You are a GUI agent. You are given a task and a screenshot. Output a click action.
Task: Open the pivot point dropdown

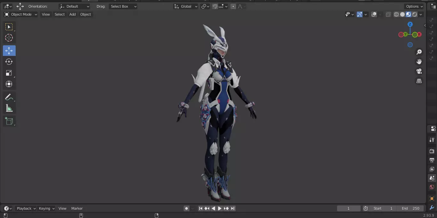click(x=205, y=6)
